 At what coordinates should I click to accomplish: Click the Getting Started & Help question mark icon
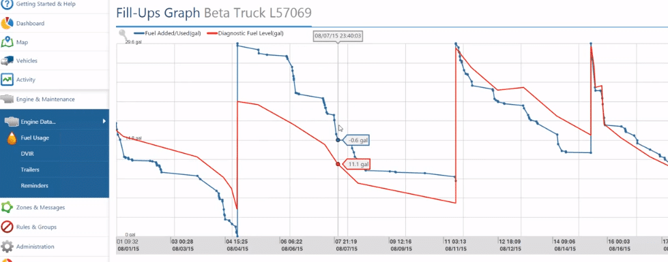tap(6, 3)
